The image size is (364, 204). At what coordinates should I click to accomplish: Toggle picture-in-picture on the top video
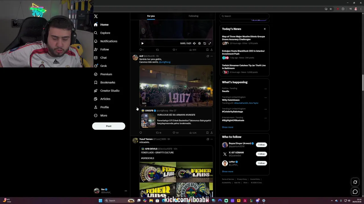204,43
